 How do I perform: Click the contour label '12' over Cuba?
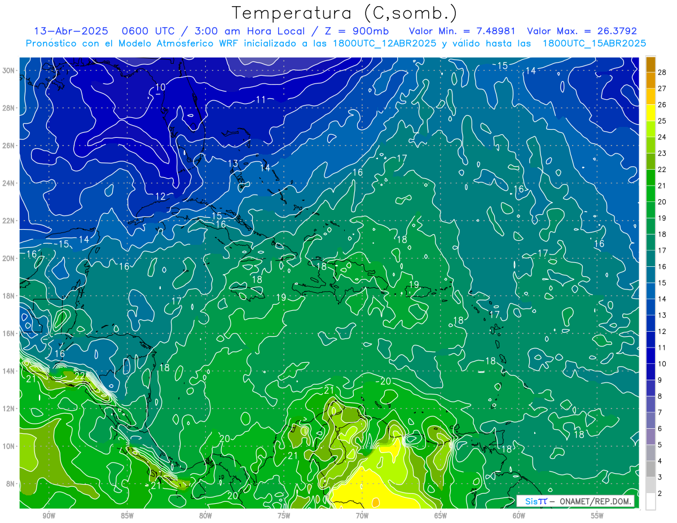(x=160, y=196)
